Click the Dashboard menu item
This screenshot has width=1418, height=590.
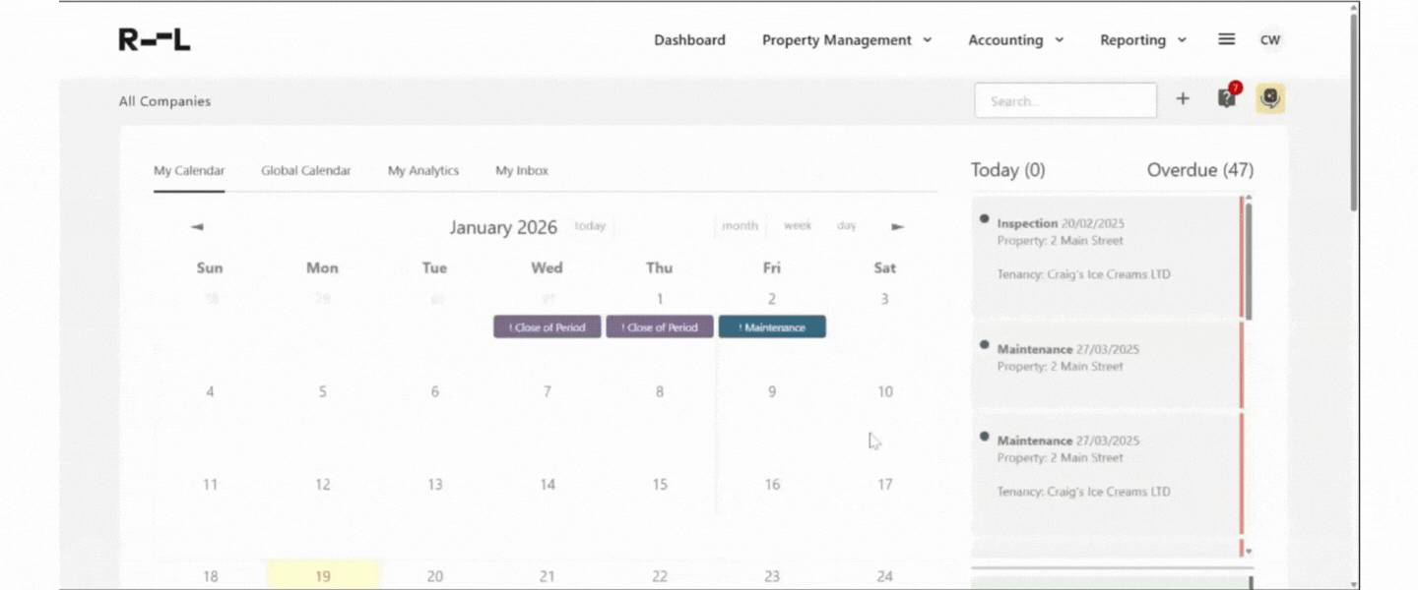coord(689,40)
